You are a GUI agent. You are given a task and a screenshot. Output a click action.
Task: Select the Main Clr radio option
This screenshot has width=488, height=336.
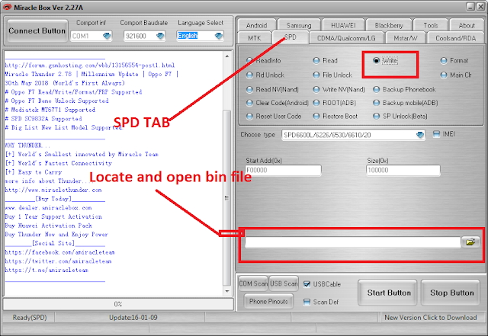(444, 75)
